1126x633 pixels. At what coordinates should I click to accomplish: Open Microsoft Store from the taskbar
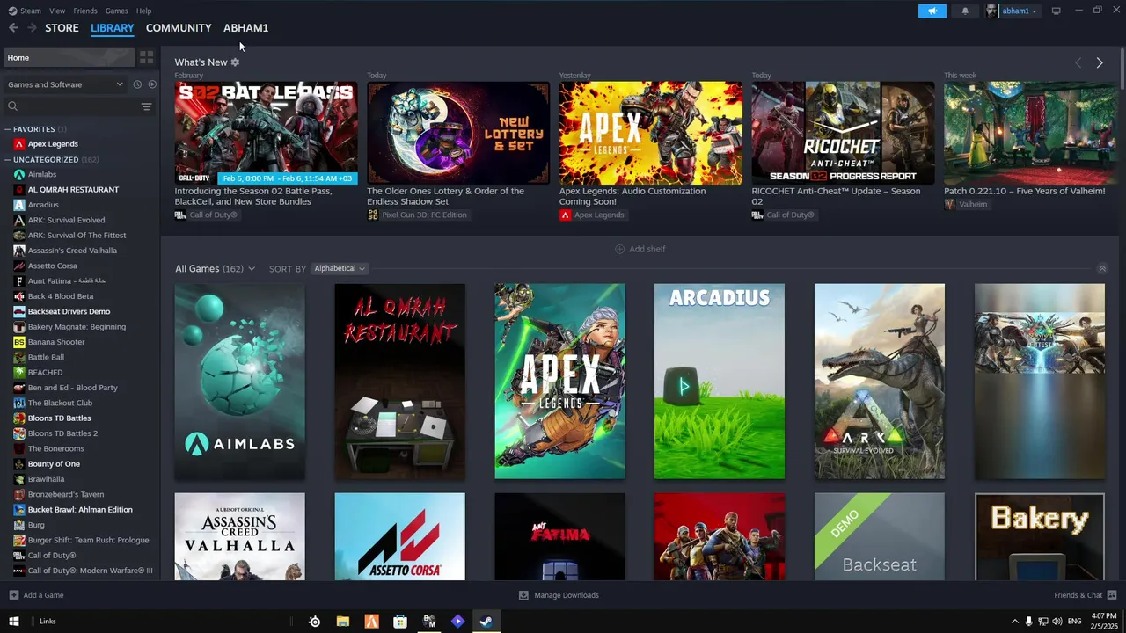point(400,622)
